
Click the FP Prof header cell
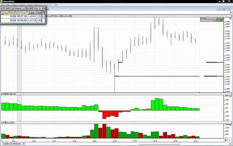tap(208, 18)
